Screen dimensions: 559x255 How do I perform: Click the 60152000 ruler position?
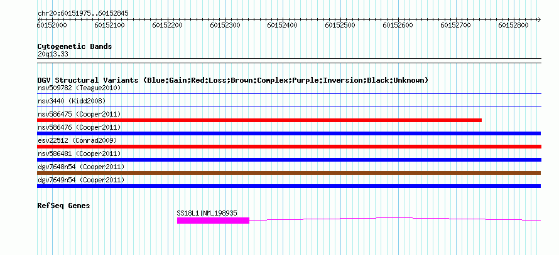52,25
